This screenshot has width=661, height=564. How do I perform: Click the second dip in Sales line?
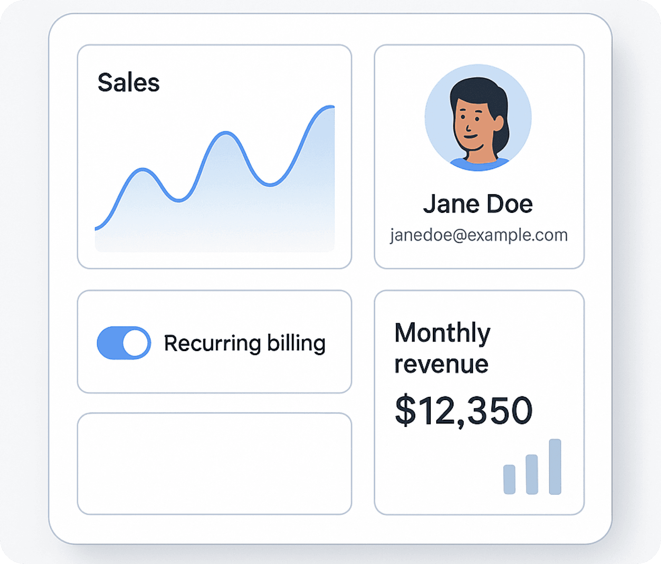270,184
